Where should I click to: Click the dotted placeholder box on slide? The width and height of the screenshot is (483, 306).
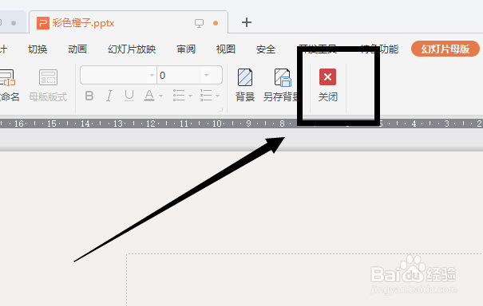tap(305, 280)
